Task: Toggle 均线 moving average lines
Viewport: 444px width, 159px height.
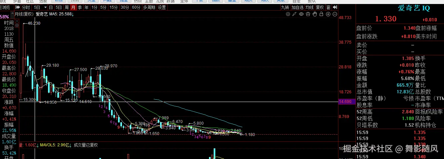Action: coord(310,7)
